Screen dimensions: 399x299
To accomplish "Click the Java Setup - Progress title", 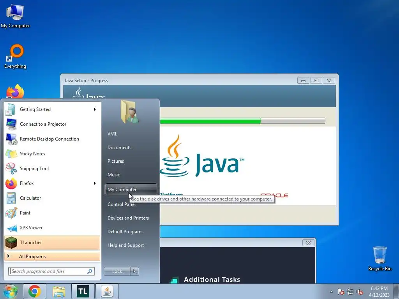I will (86, 81).
